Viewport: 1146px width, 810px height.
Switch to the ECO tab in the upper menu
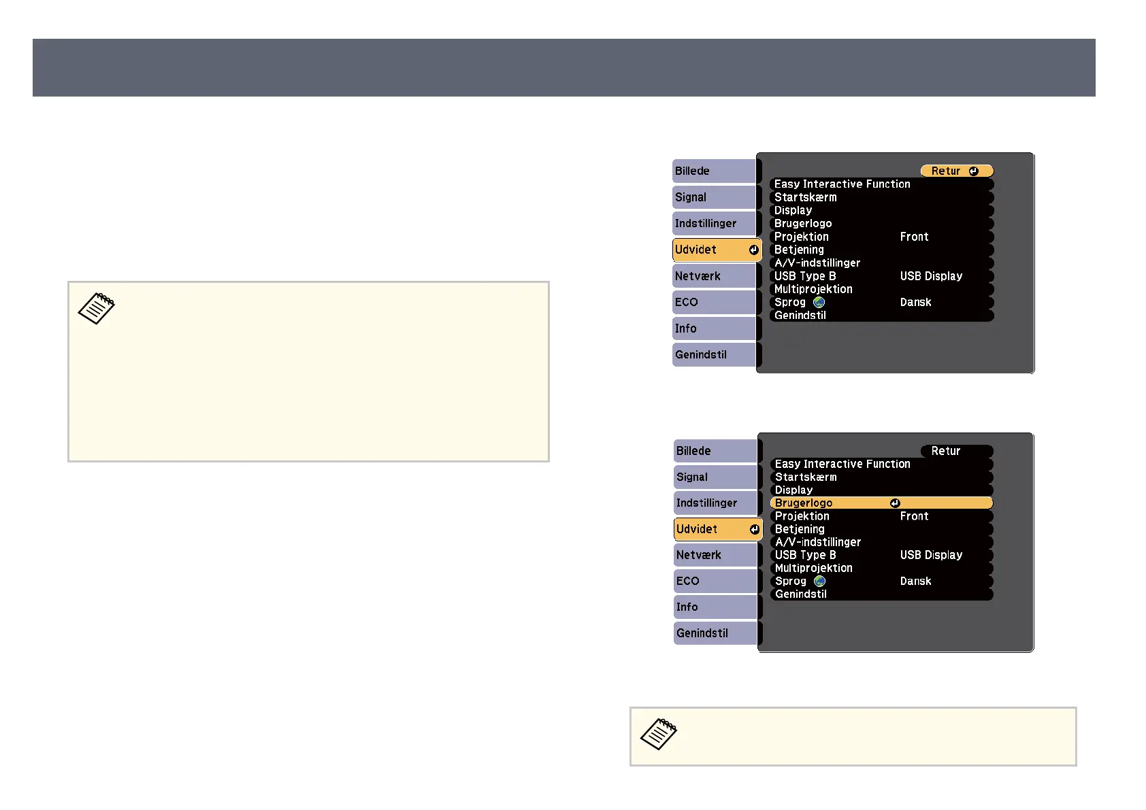(x=713, y=303)
